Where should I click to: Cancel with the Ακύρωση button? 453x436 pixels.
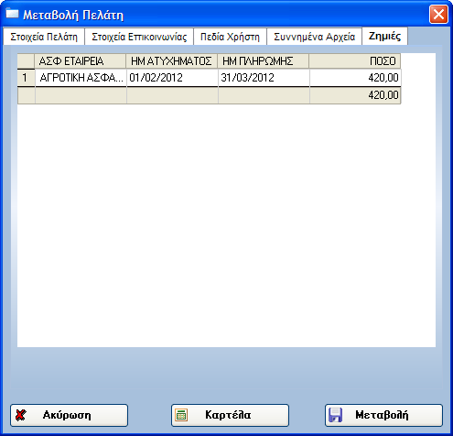pos(69,415)
